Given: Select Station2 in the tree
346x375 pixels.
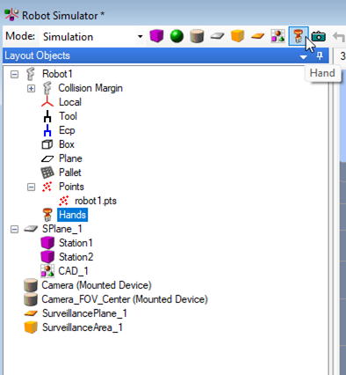Looking at the screenshot, I should click(x=76, y=257).
